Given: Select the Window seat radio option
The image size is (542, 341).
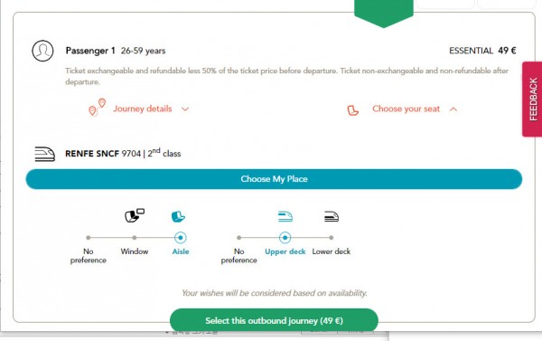Looking at the screenshot, I should click(134, 238).
